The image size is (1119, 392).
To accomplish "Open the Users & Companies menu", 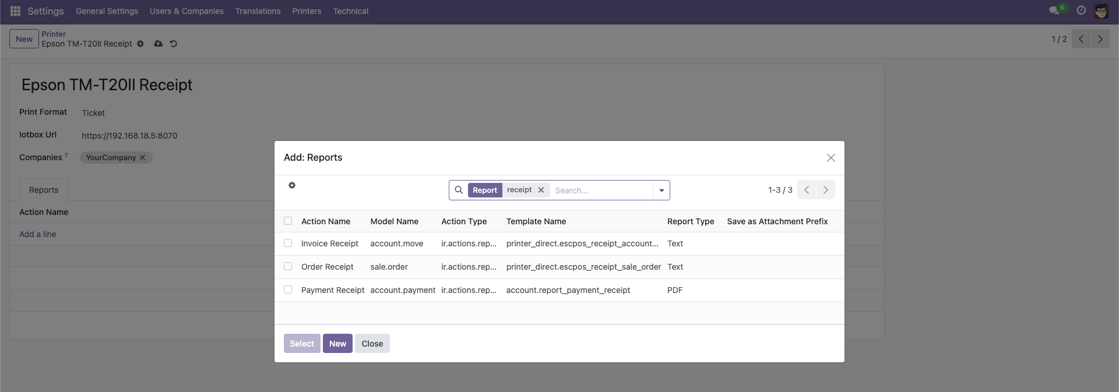I will pos(186,11).
